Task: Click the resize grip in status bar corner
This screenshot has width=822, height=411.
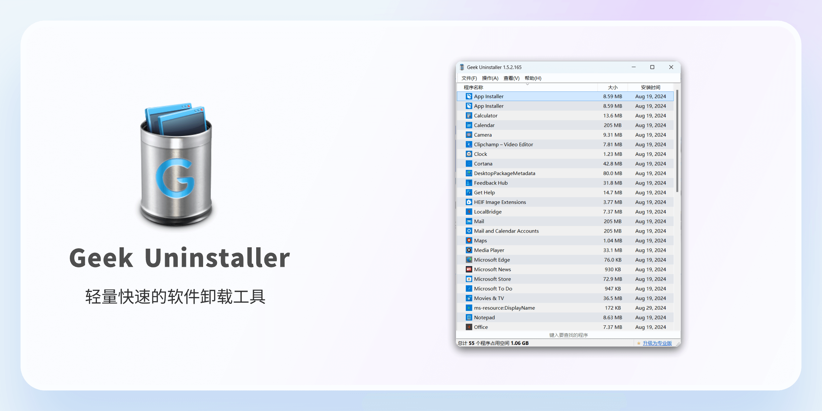Action: 678,344
